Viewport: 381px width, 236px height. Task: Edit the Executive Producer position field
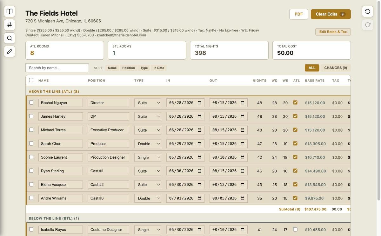109,130
